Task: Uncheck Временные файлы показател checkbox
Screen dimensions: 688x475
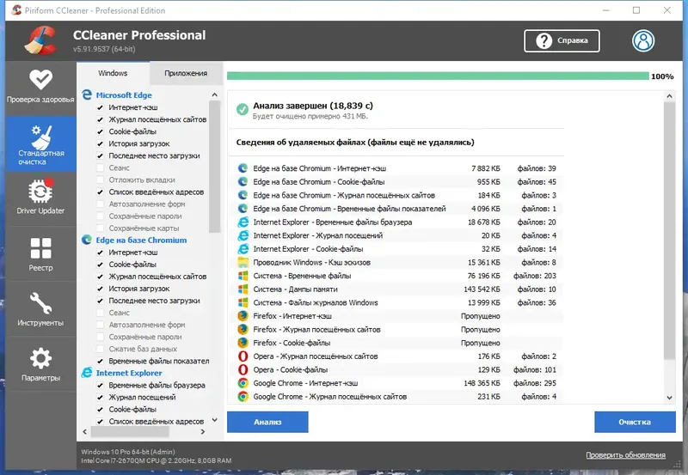Action: (x=100, y=361)
